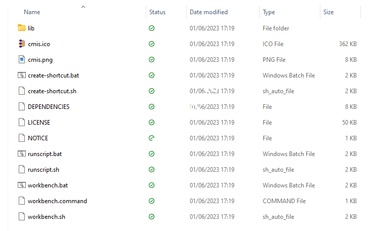This screenshot has width=374, height=231.
Task: Sort the list by Size column
Action: pyautogui.click(x=328, y=12)
